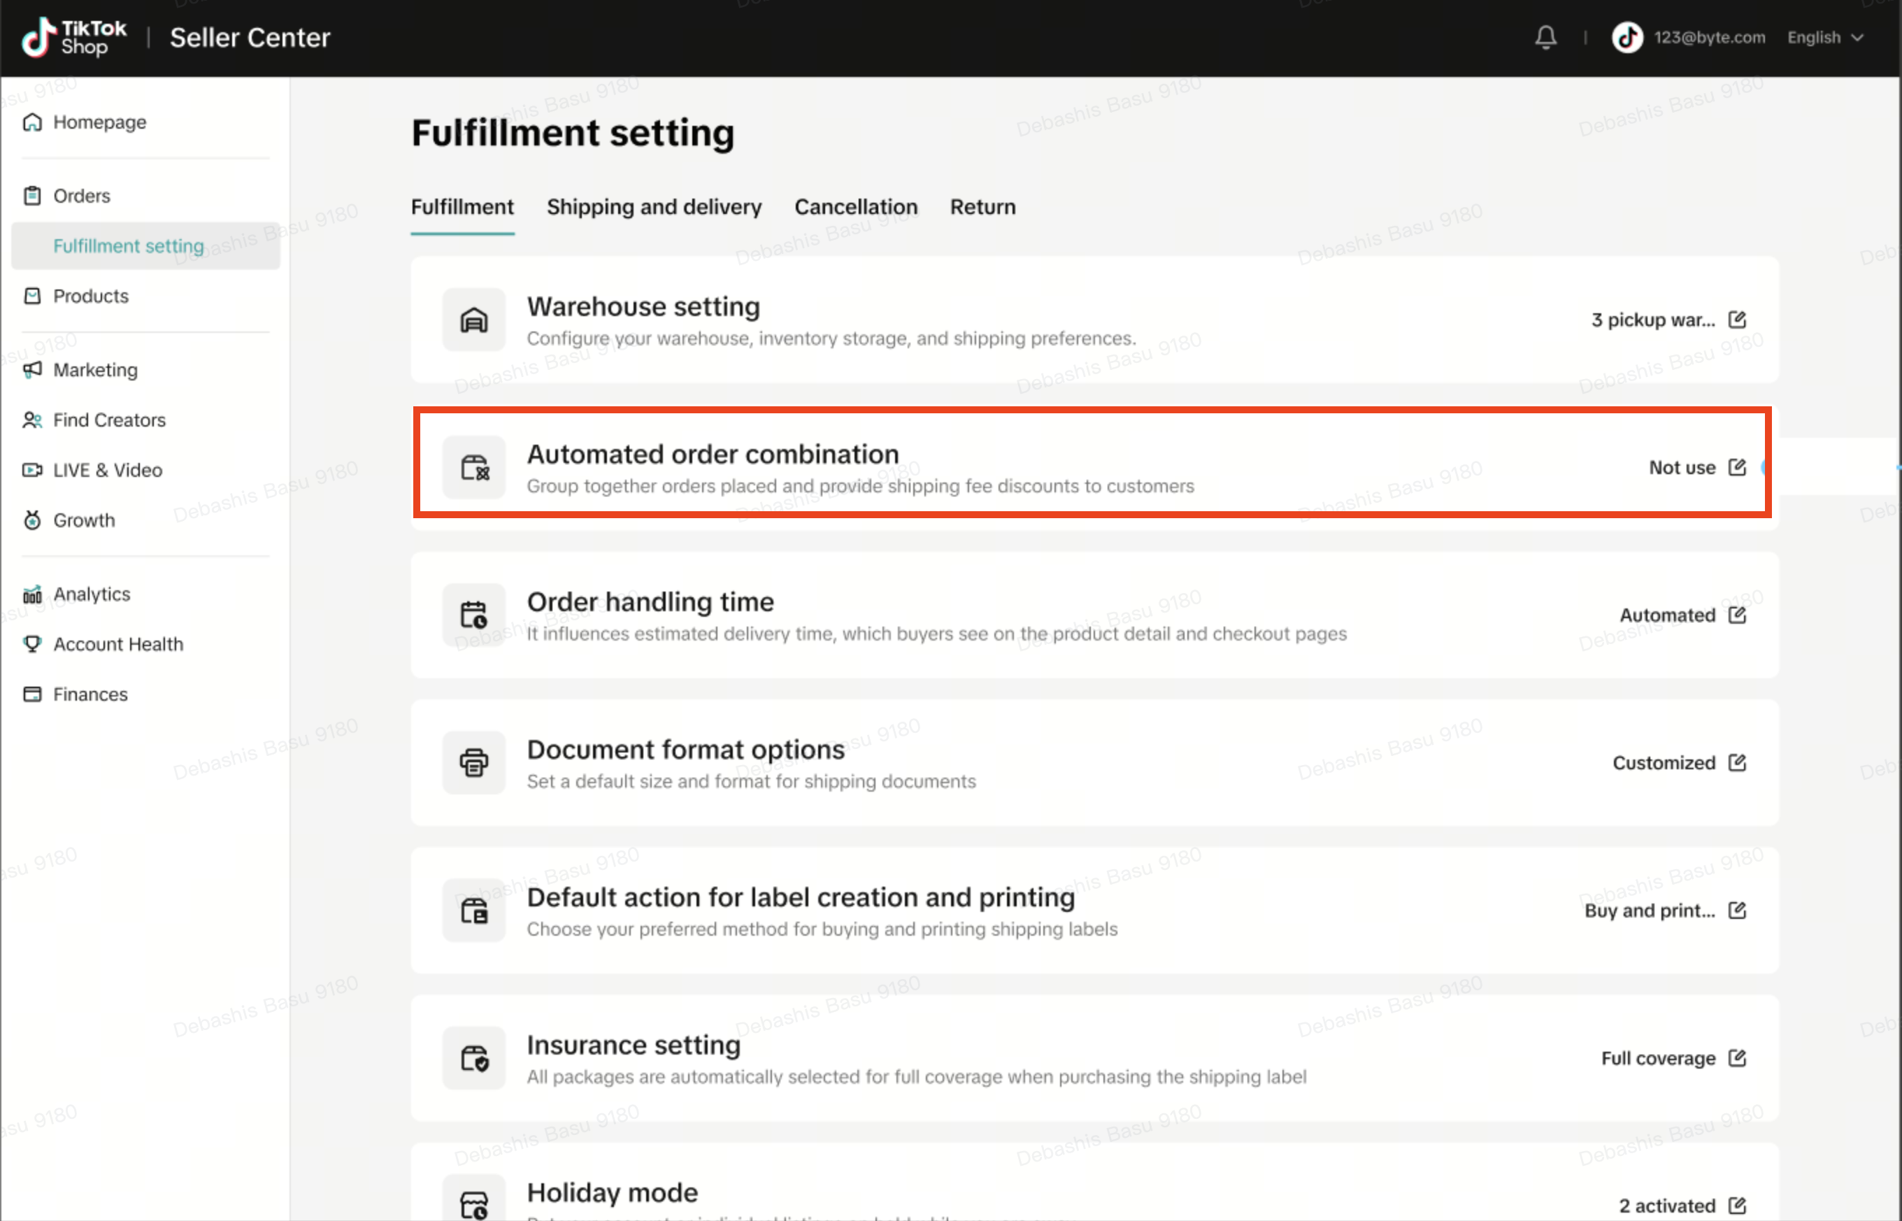Click the edit icon next to Full coverage

[1737, 1057]
